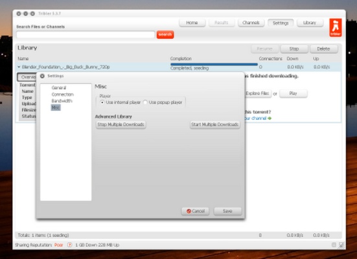Click '1 GB Down 228 MB Up' status text
This screenshot has height=259, width=357.
[97, 245]
